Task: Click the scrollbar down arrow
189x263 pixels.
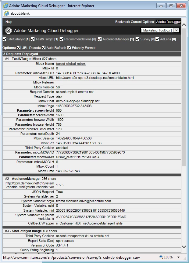Action: [184, 247]
